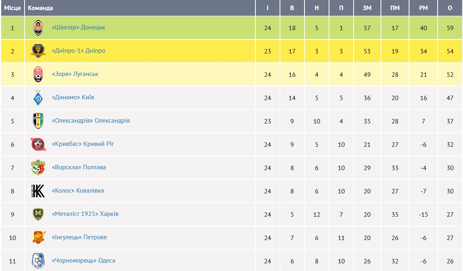Click the «ЗМ» goals scored header

click(x=367, y=8)
